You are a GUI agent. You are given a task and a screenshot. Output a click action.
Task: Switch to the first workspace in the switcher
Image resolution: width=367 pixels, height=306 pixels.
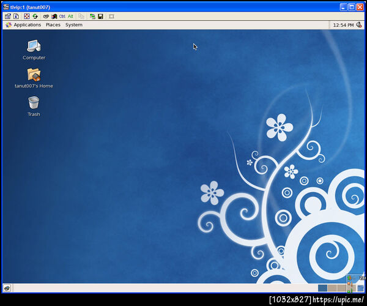322,288
